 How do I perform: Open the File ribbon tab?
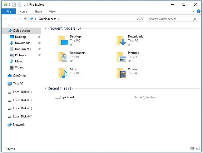[x=9, y=12]
